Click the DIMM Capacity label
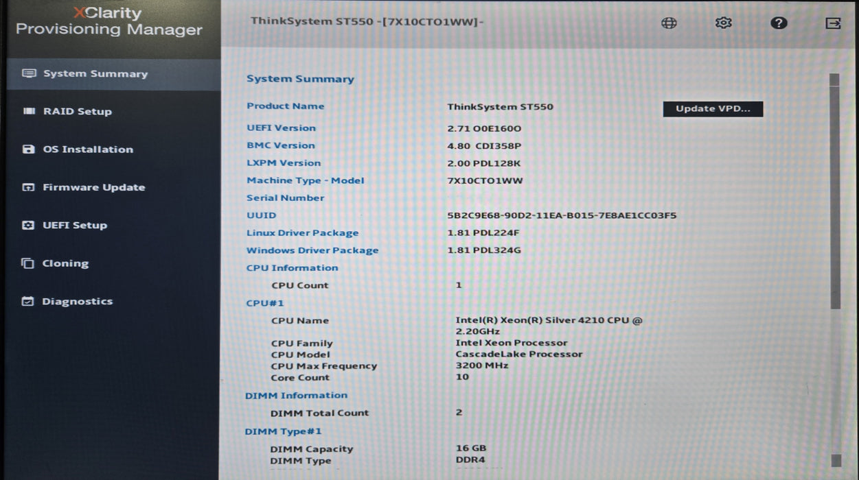 coord(312,450)
